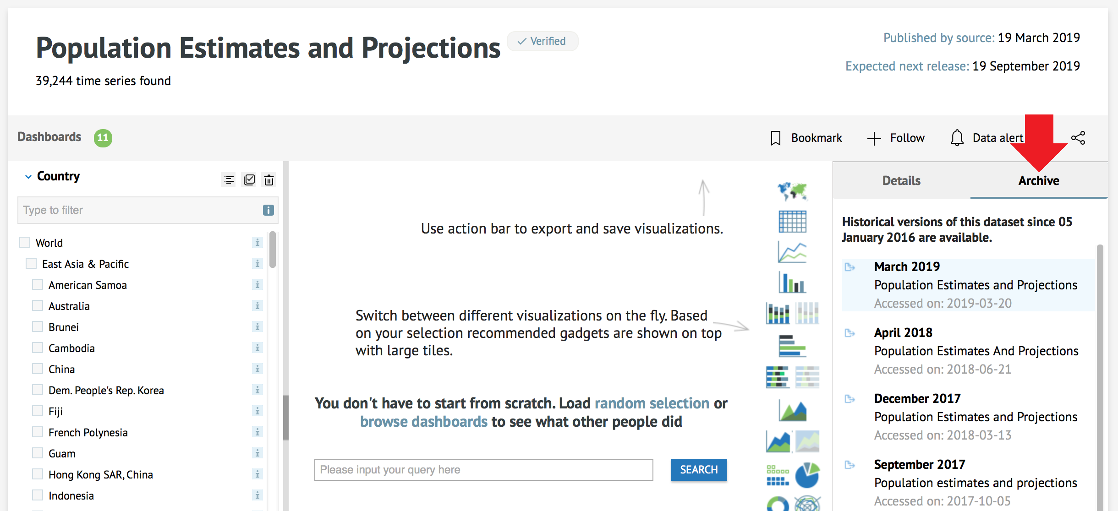1118x511 pixels.
Task: Switch to the Details tab
Action: pyautogui.click(x=901, y=180)
